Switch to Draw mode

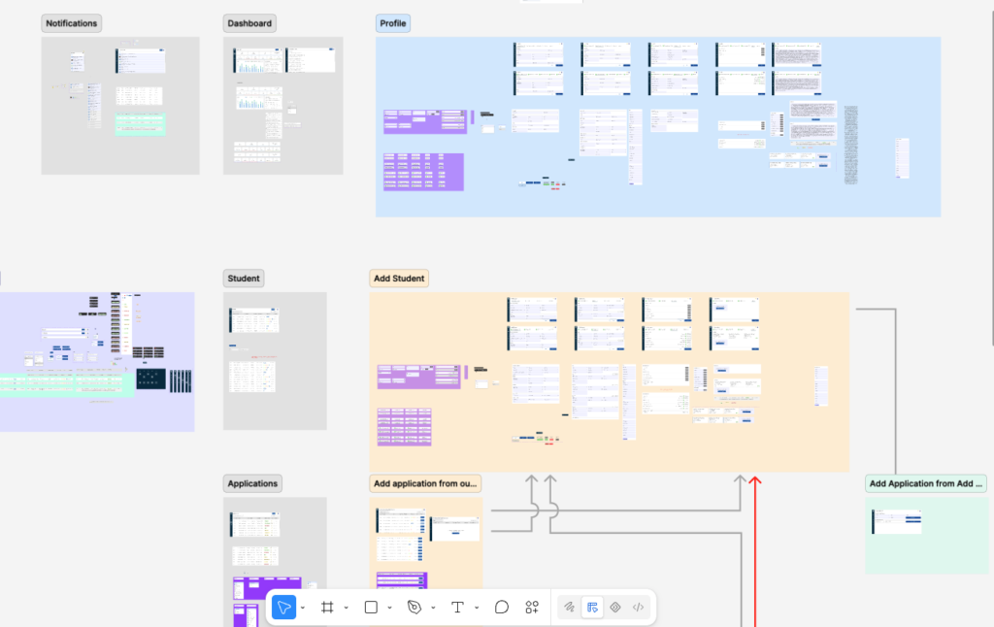569,608
